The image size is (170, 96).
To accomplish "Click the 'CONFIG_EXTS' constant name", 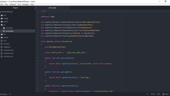I will point(57,53).
